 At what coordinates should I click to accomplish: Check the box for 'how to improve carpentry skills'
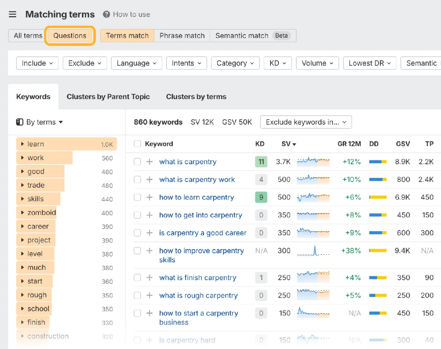click(137, 251)
